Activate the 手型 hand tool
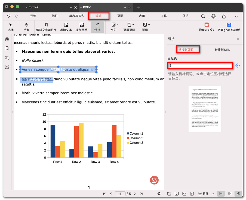The height and width of the screenshot is (200, 246). [26, 27]
